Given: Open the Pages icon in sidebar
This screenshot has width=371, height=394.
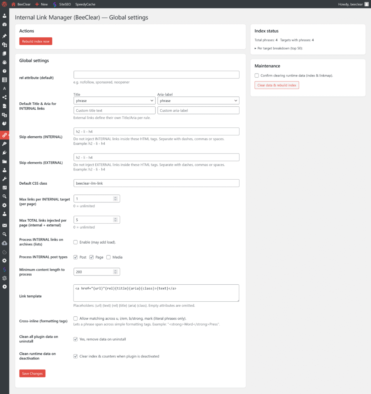Looking at the screenshot, I should pos(5,53).
